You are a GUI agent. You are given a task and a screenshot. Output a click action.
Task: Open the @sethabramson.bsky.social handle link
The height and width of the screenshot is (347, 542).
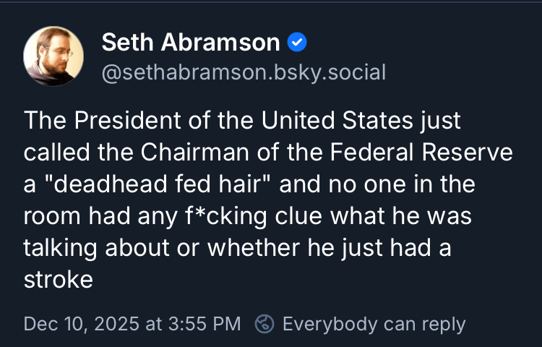point(244,72)
